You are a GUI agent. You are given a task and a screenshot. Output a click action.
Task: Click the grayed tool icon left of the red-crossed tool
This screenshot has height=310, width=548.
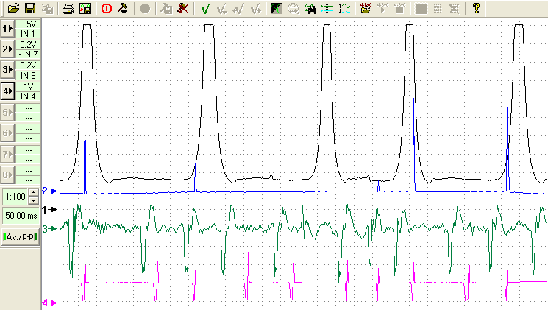pos(166,8)
